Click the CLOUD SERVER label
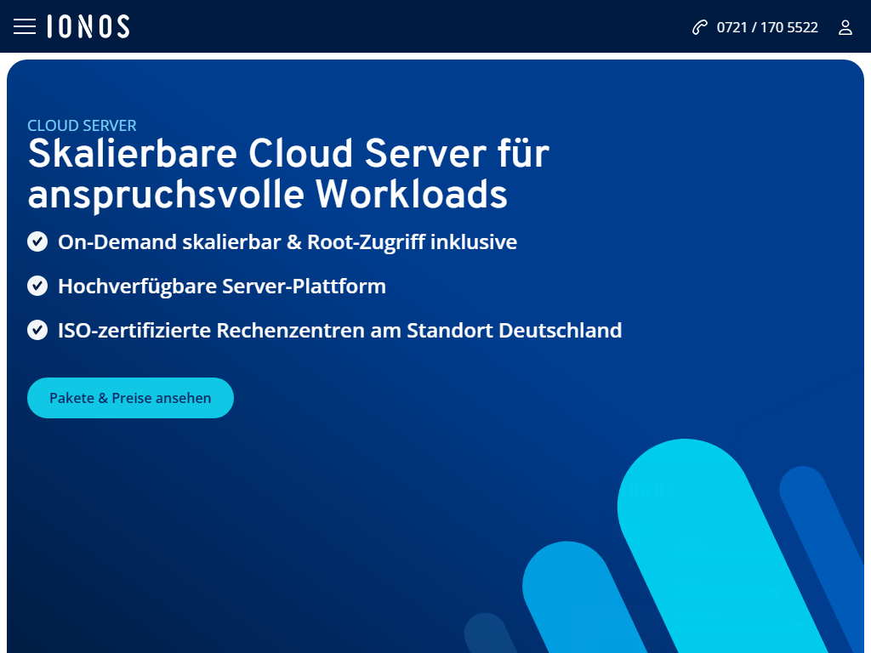The image size is (871, 653). pos(83,126)
